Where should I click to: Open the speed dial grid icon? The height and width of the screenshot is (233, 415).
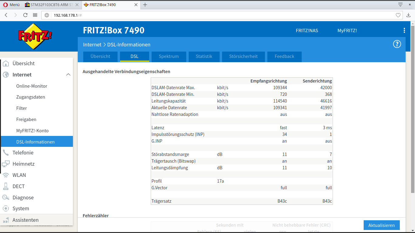[x=35, y=15]
